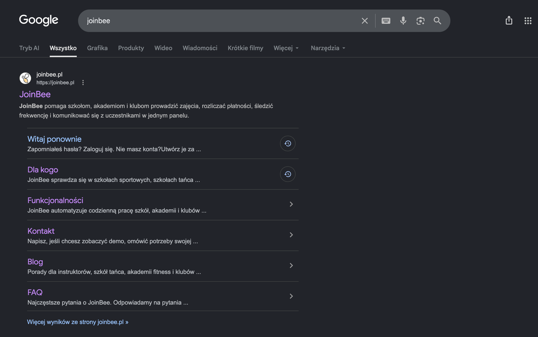The width and height of the screenshot is (538, 337).
Task: Click the share icon at top right
Action: [509, 20]
